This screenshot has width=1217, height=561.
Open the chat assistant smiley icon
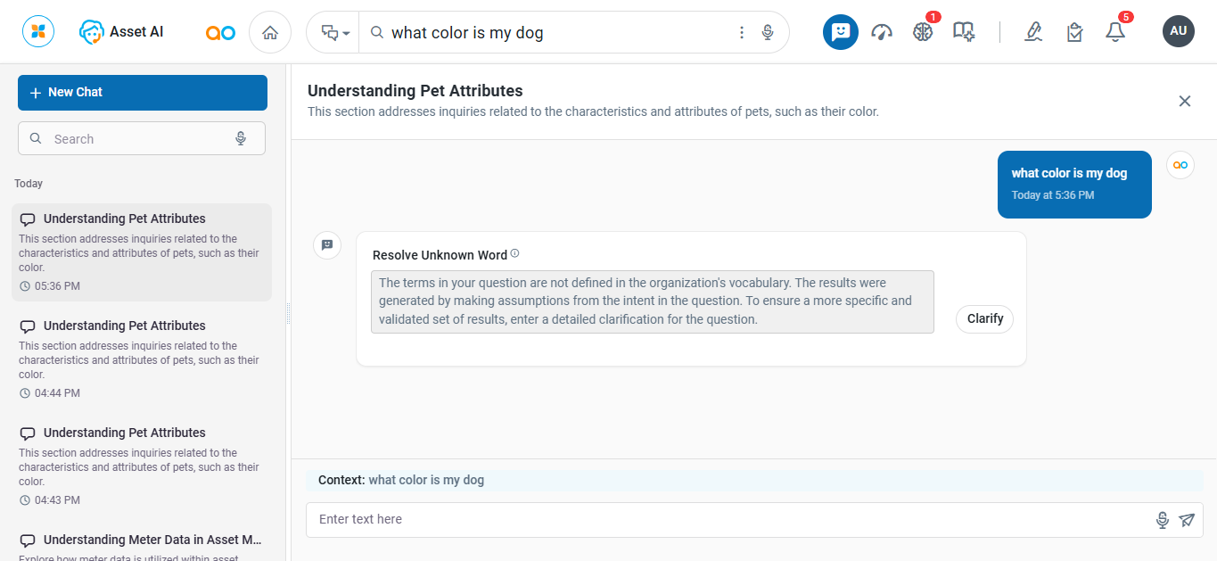pos(840,32)
